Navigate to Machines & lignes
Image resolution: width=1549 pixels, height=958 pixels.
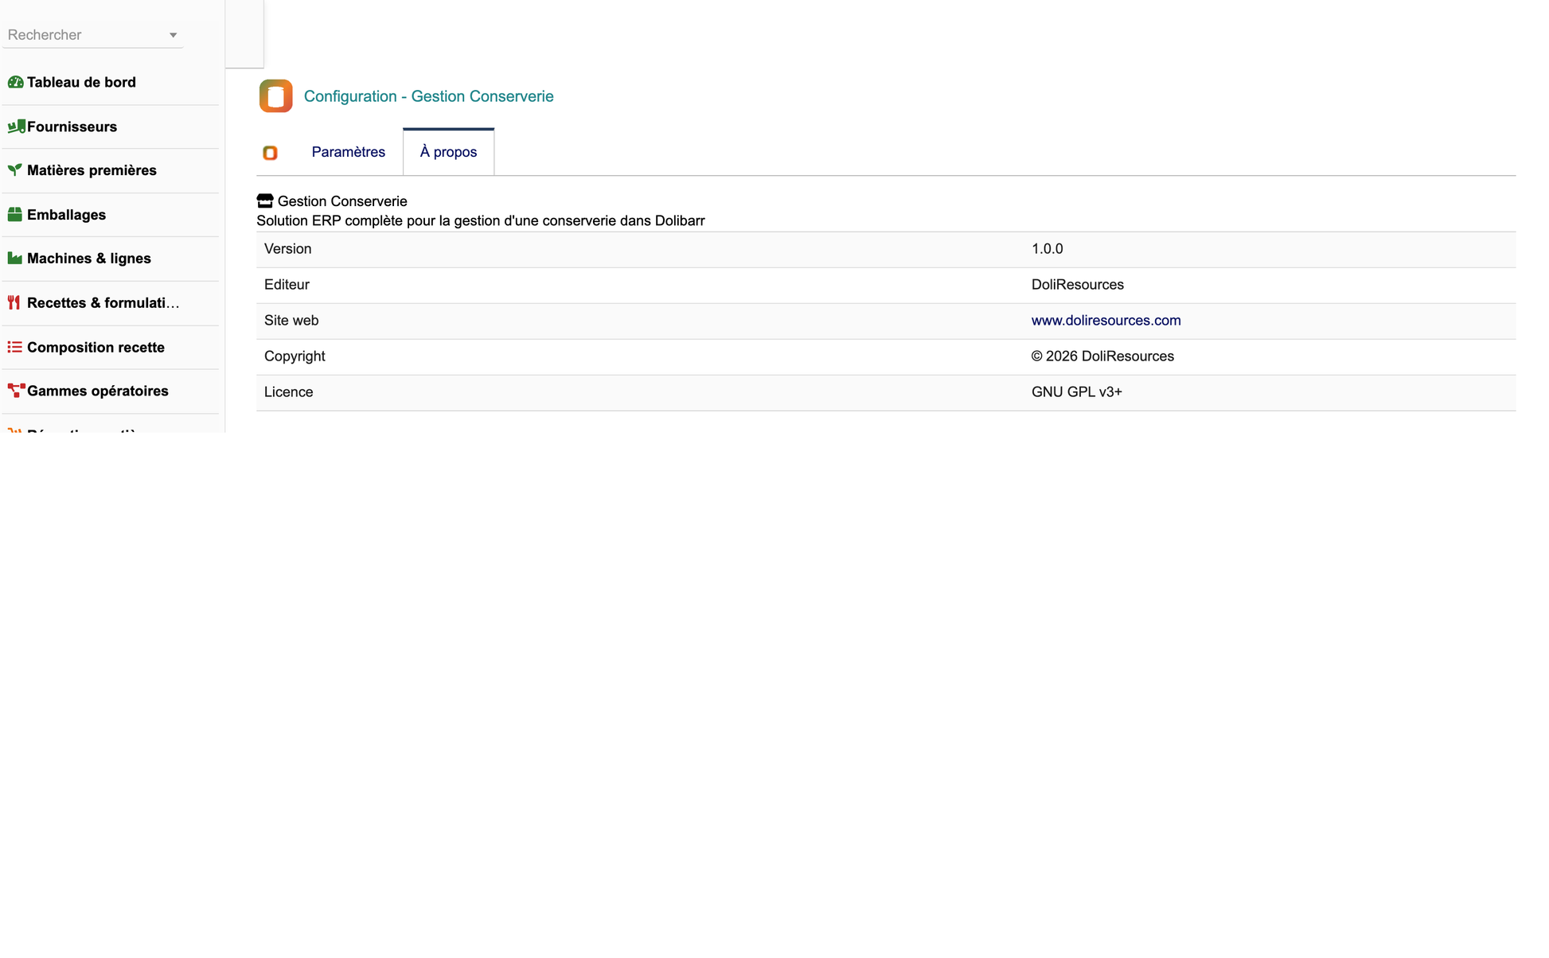[89, 259]
